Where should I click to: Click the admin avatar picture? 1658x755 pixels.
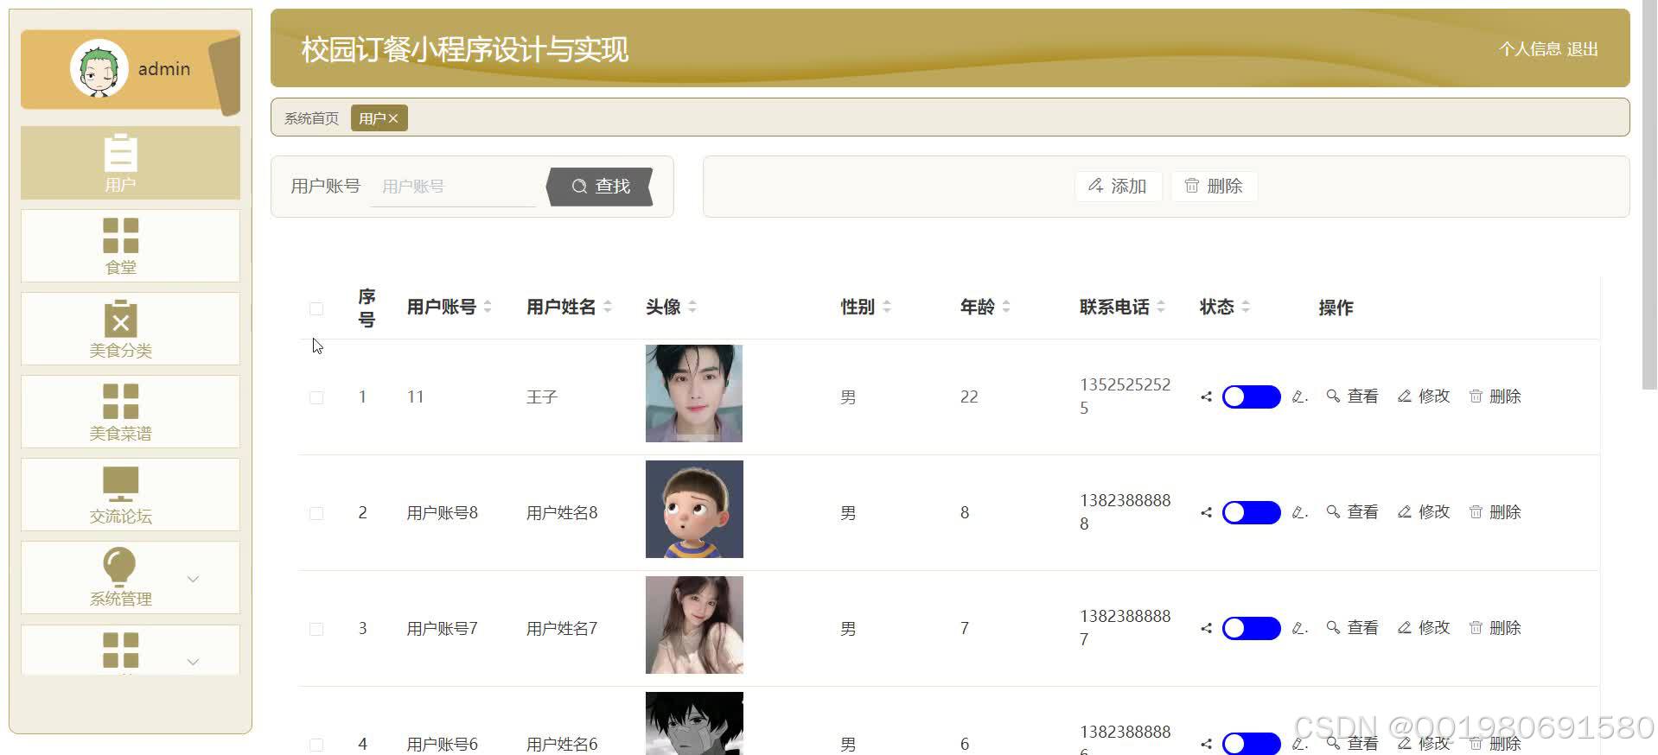coord(99,69)
